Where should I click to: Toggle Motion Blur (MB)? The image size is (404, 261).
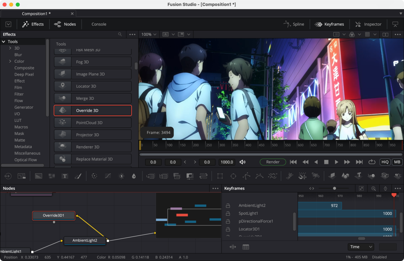pos(397,162)
